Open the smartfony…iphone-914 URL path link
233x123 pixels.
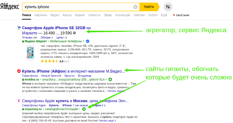[73, 80]
